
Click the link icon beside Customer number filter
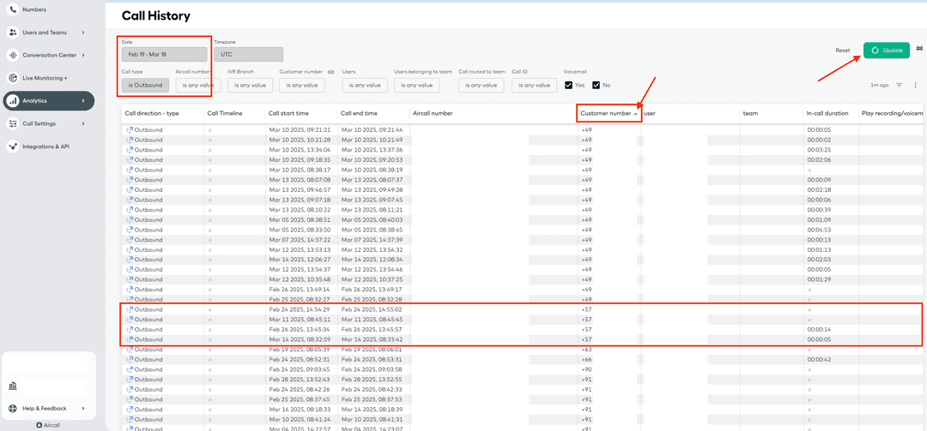click(330, 73)
